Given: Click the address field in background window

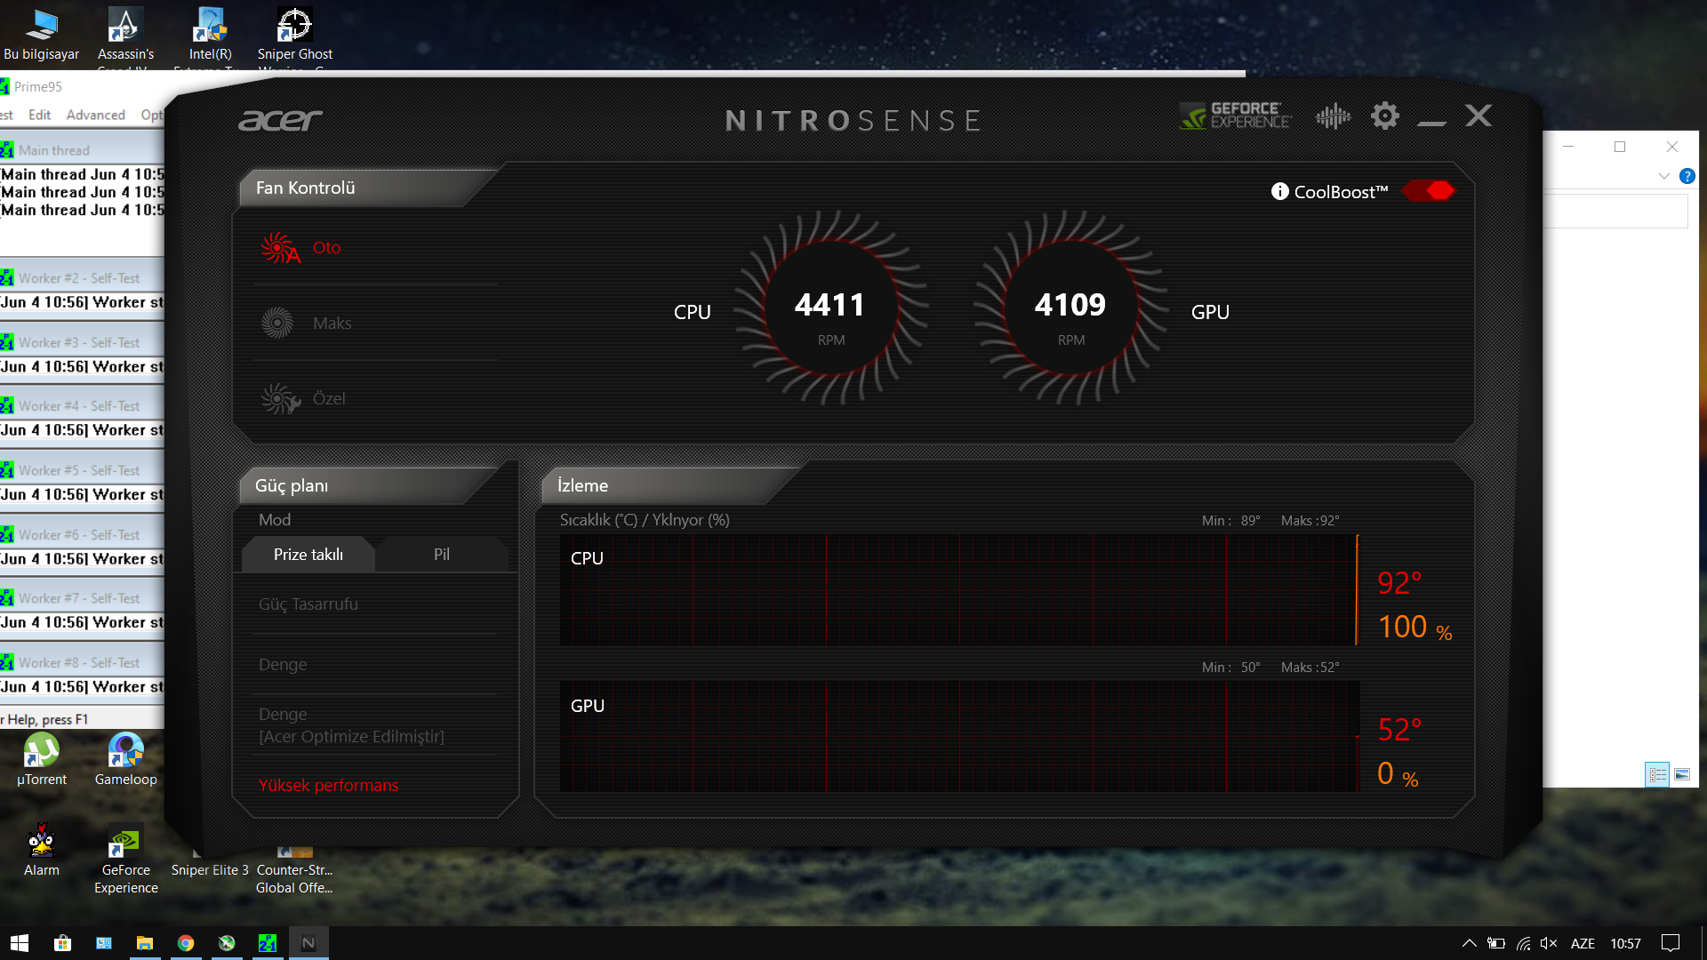Looking at the screenshot, I should [x=1615, y=211].
